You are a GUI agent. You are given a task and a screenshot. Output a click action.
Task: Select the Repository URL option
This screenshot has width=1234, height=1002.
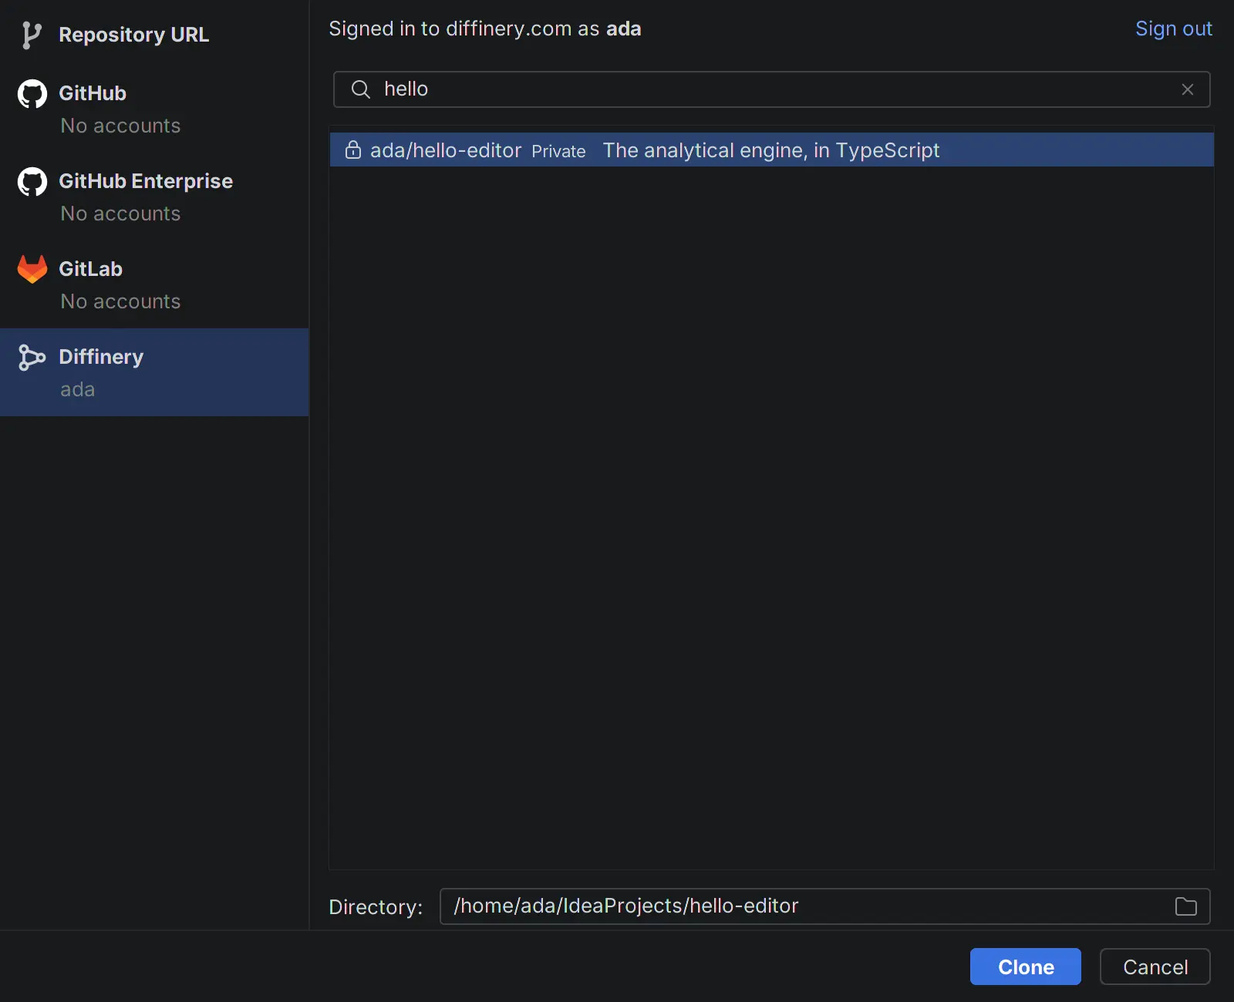pyautogui.click(x=154, y=35)
